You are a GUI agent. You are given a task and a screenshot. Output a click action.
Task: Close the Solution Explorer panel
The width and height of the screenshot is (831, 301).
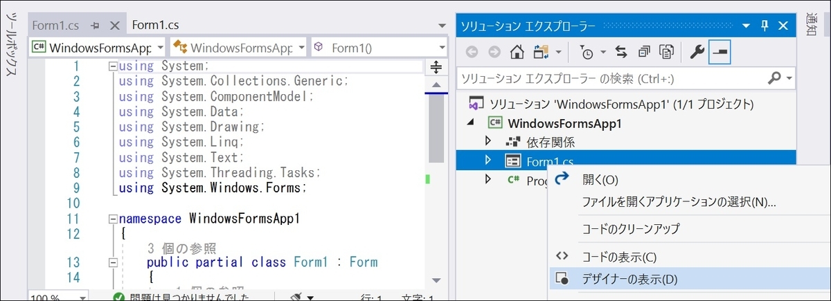pos(783,26)
